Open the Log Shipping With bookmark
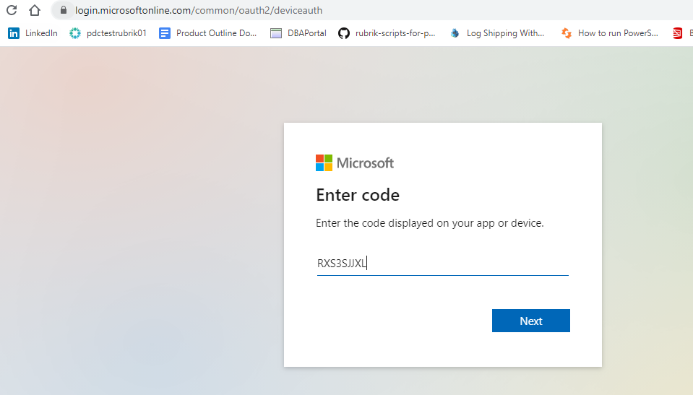Image resolution: width=693 pixels, height=395 pixels. pos(505,33)
